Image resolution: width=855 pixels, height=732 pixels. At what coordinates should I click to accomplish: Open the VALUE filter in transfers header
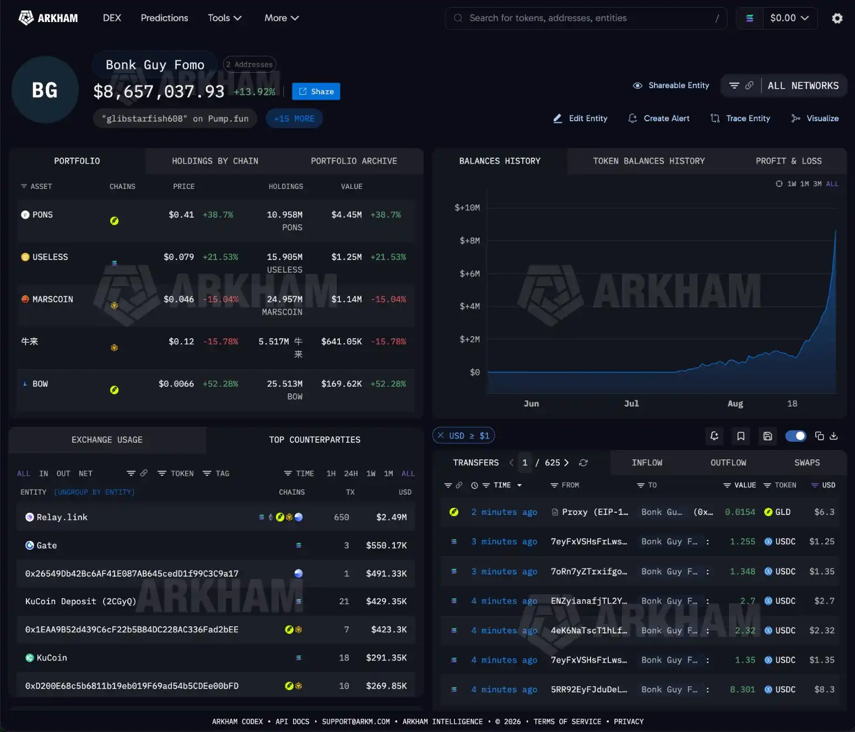(x=739, y=485)
